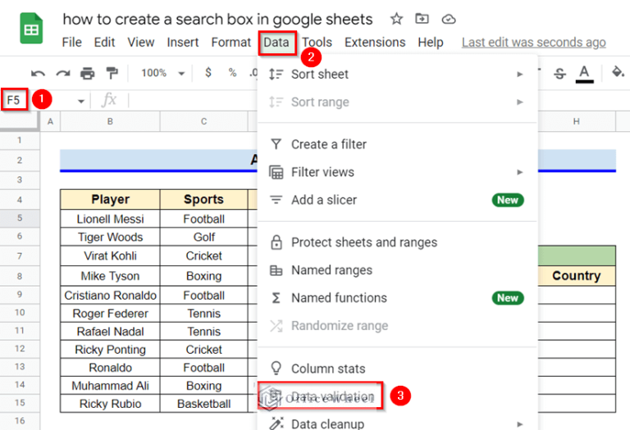
Task: Expand the Sort sheet submenu
Action: pos(397,75)
